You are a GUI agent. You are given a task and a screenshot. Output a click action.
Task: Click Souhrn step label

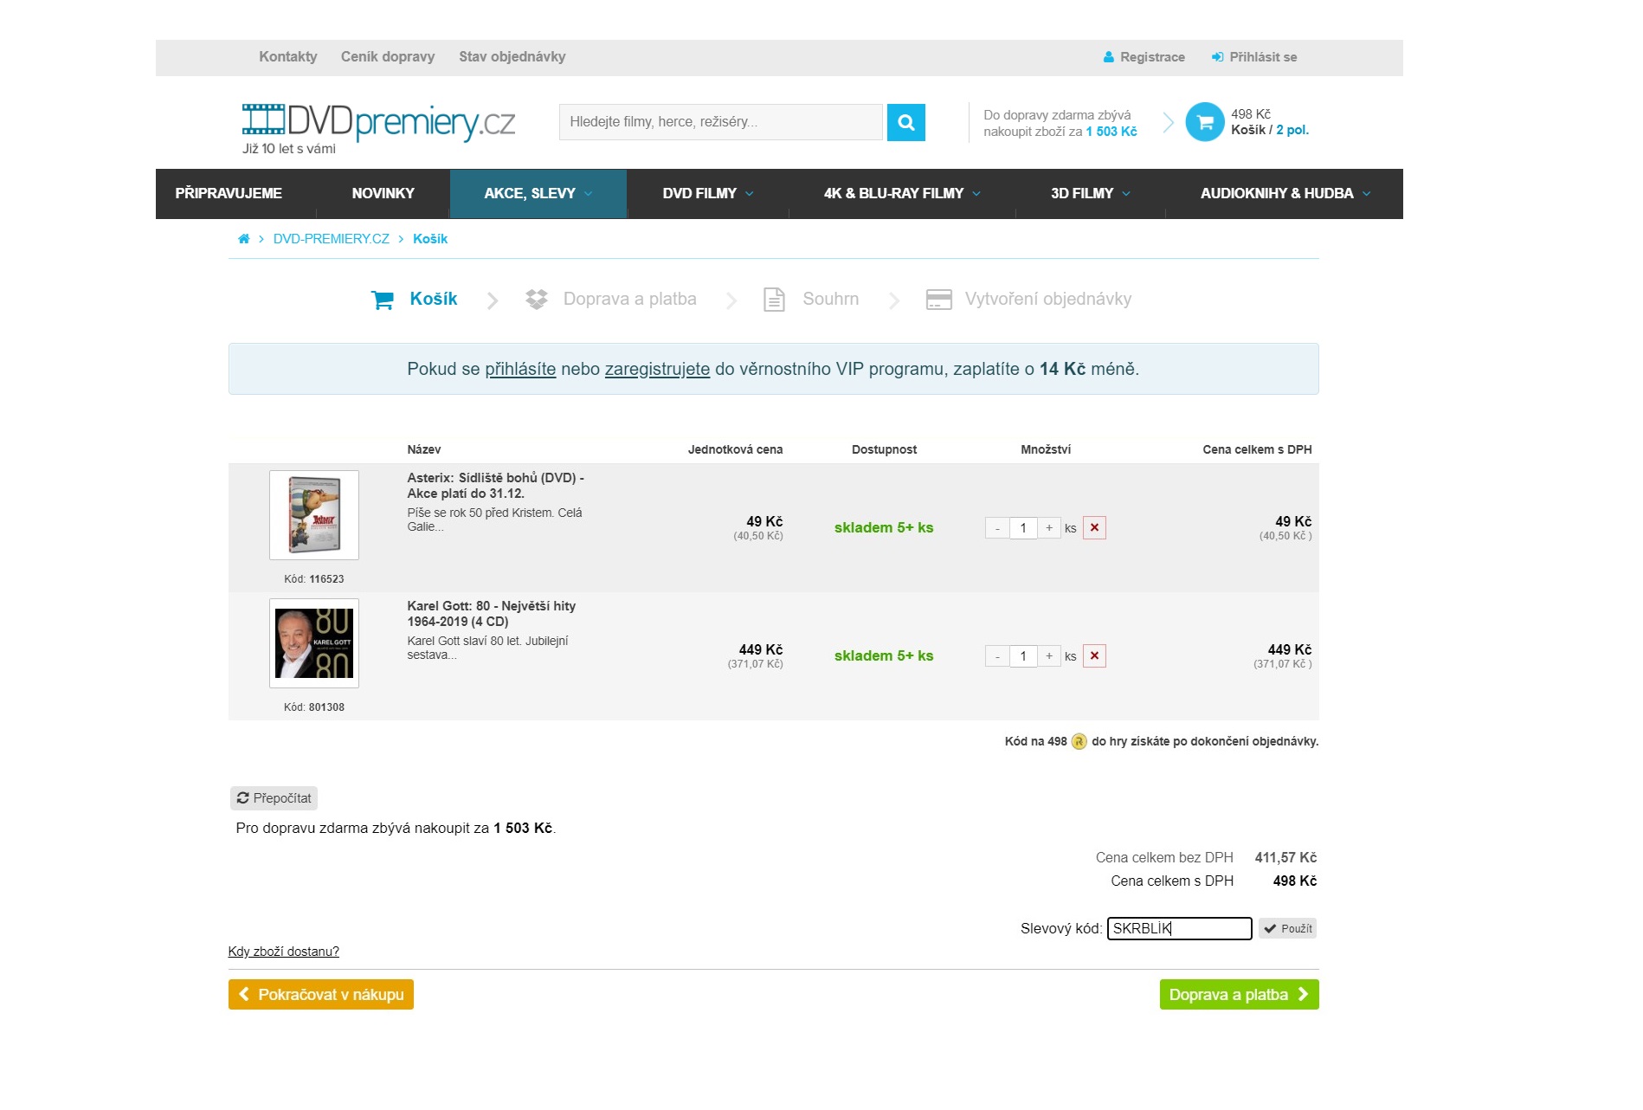coord(830,300)
